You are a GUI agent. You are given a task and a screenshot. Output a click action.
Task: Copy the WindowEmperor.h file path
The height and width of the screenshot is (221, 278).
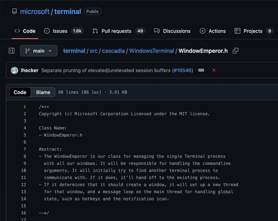(x=235, y=51)
